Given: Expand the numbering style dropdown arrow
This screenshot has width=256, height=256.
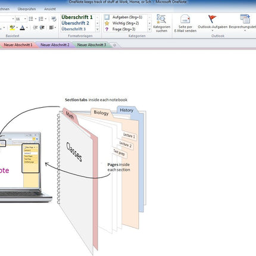Looking at the screenshot, I should [x=46, y=19].
